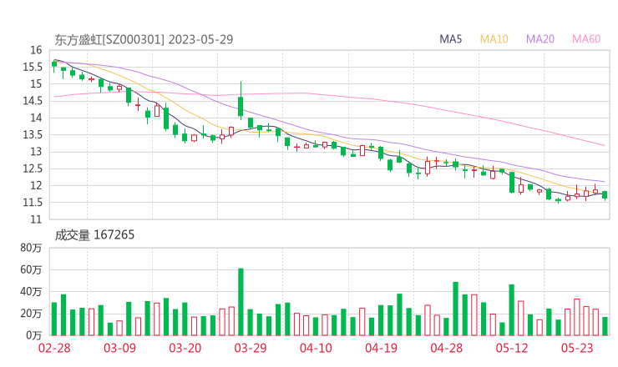The width and height of the screenshot is (618, 367).
Task: Click the 12.5 price axis label
Action: coord(33,168)
